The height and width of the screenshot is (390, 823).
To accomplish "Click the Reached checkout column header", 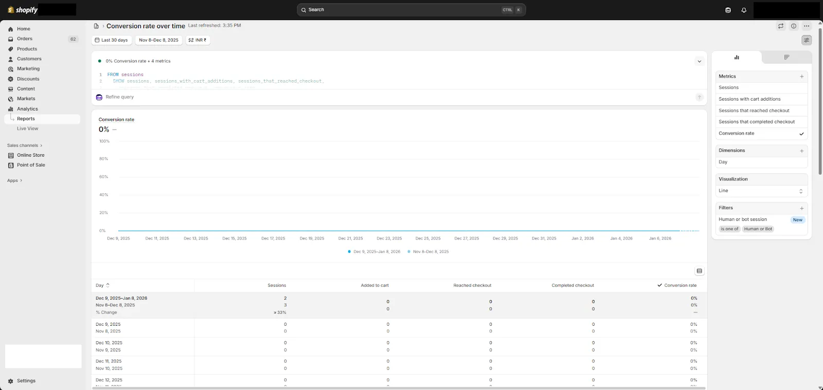I will point(472,285).
